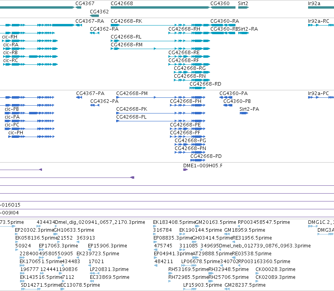The width and height of the screenshot is (334, 291).
Task: Open the cic-PH protein label
Action: click(x=16, y=133)
